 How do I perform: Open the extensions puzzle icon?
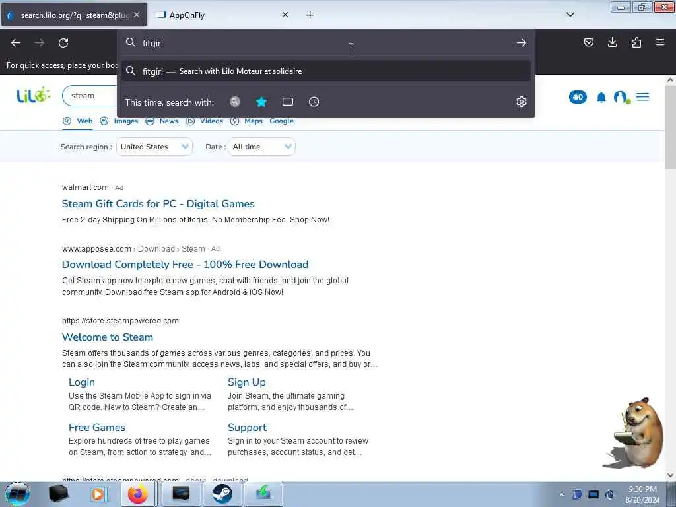pyautogui.click(x=636, y=42)
